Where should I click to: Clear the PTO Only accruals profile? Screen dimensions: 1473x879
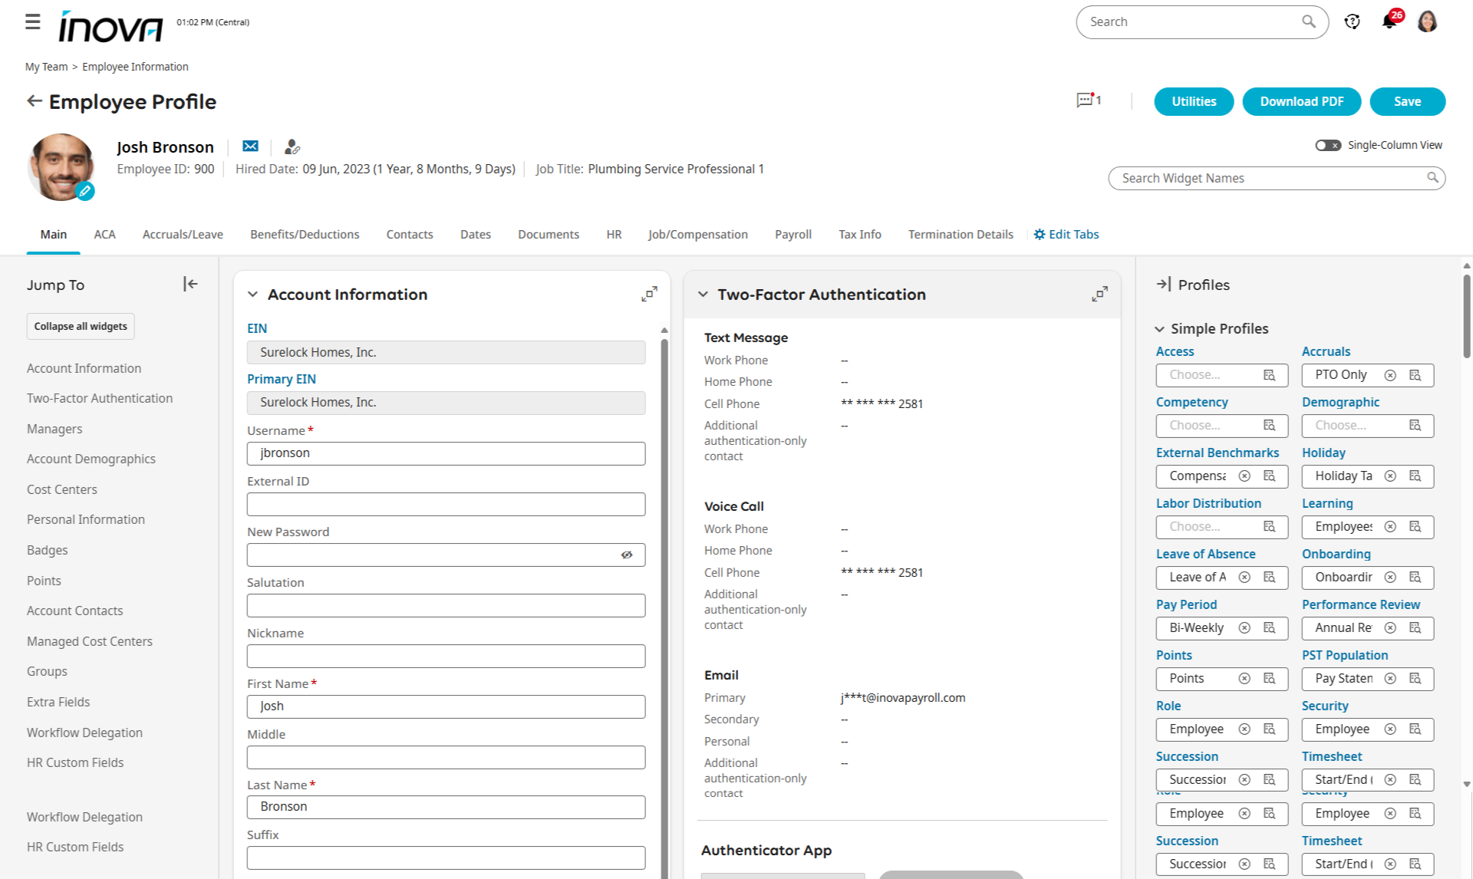[1390, 375]
